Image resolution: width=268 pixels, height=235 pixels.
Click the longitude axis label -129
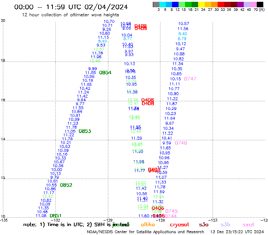(108, 220)
